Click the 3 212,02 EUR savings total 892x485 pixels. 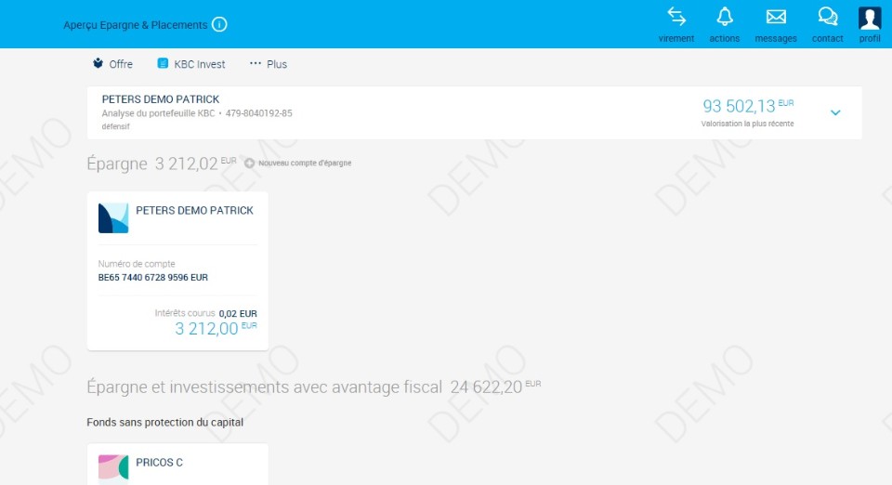coord(196,164)
